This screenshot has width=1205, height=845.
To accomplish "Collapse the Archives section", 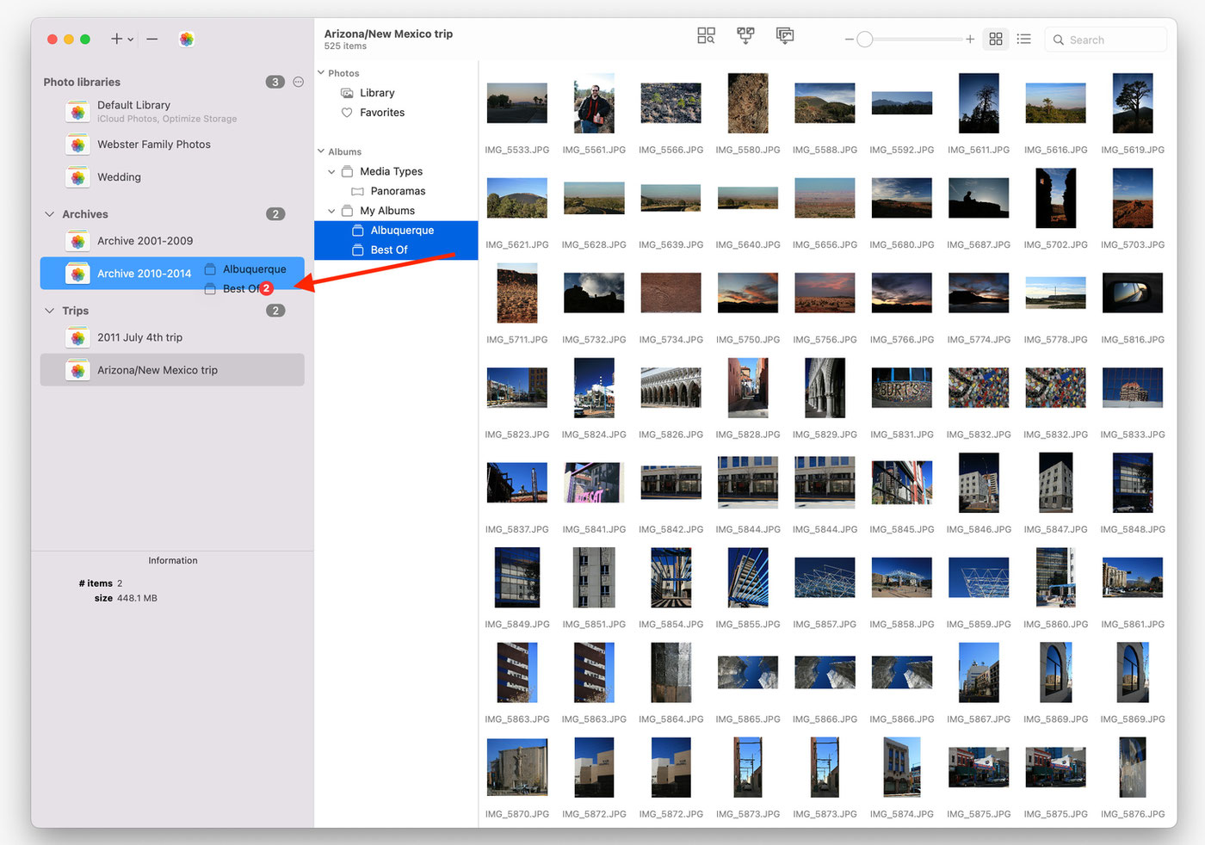I will (x=49, y=214).
